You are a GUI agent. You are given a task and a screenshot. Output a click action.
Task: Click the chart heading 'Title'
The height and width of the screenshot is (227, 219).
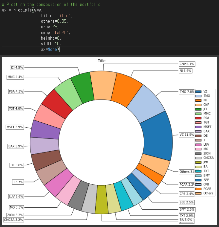pos(101,61)
